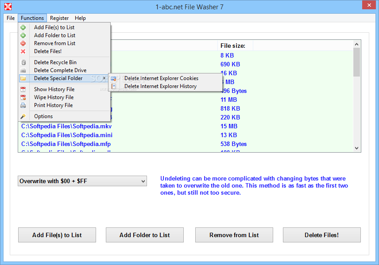Click the Add Folder to List button
Screen dimensions: 379x265
pos(144,235)
